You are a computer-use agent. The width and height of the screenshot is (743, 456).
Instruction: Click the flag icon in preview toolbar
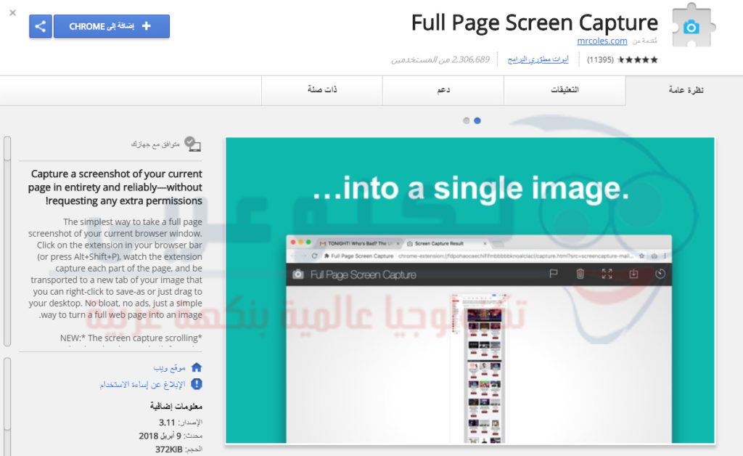553,274
